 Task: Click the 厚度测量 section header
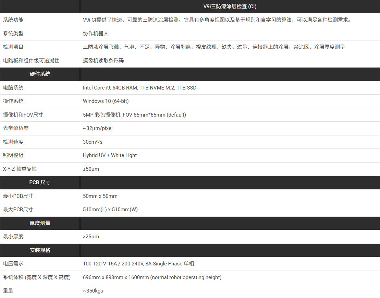(x=40, y=223)
